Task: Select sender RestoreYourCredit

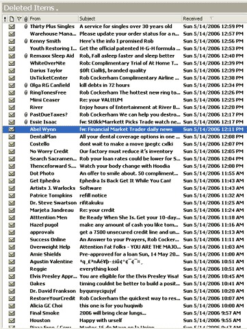Action: pyautogui.click(x=53, y=298)
